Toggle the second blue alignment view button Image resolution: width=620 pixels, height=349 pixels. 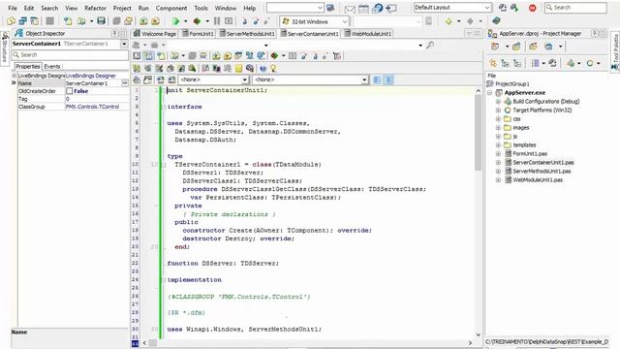tap(388, 79)
